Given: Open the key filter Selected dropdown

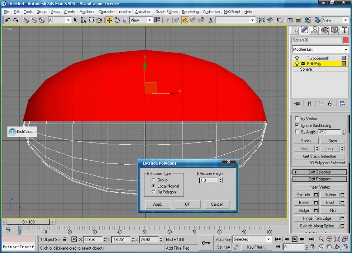Looking at the screenshot, I should [252, 239].
